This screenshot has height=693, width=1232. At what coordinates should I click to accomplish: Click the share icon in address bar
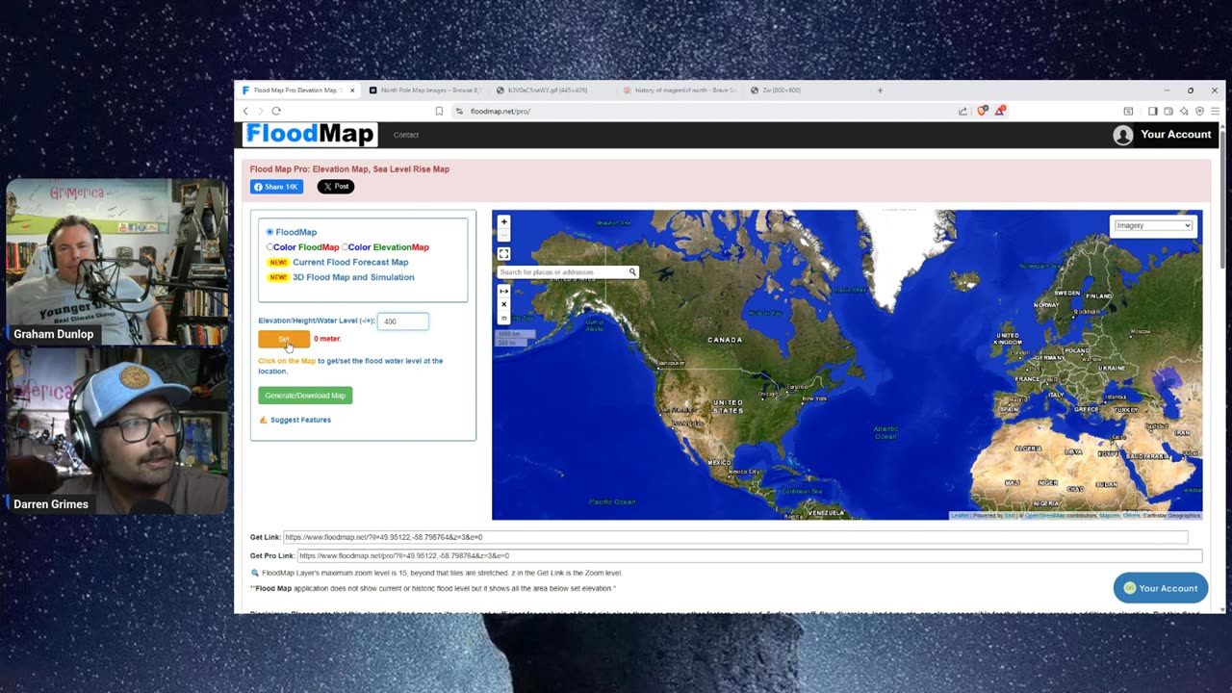[x=962, y=111]
